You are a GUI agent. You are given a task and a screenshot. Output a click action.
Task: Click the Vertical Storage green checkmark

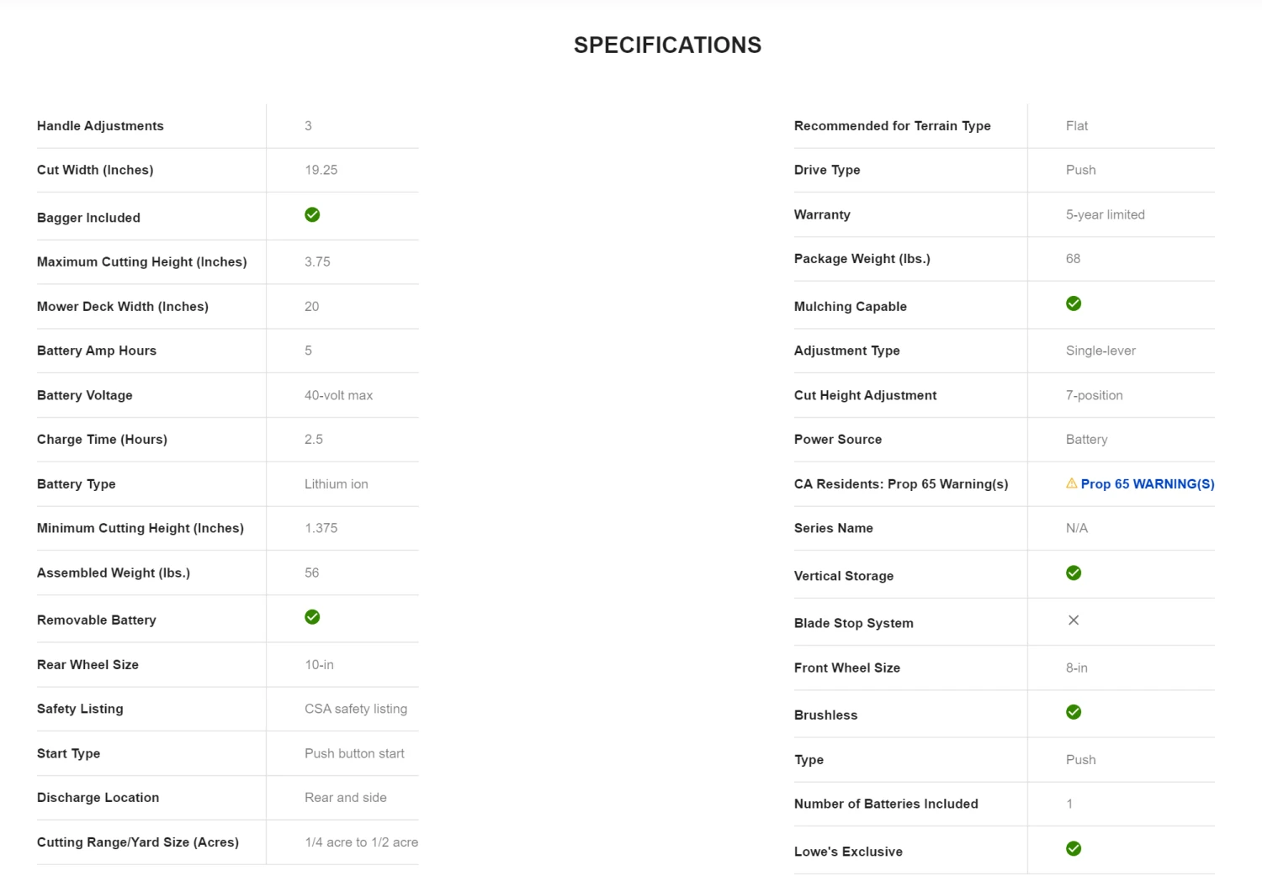(1074, 573)
